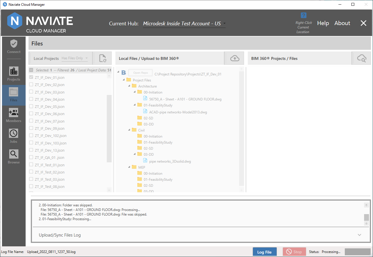Collapse the Architecture folder arrow
The width and height of the screenshot is (373, 257).
pos(129,86)
